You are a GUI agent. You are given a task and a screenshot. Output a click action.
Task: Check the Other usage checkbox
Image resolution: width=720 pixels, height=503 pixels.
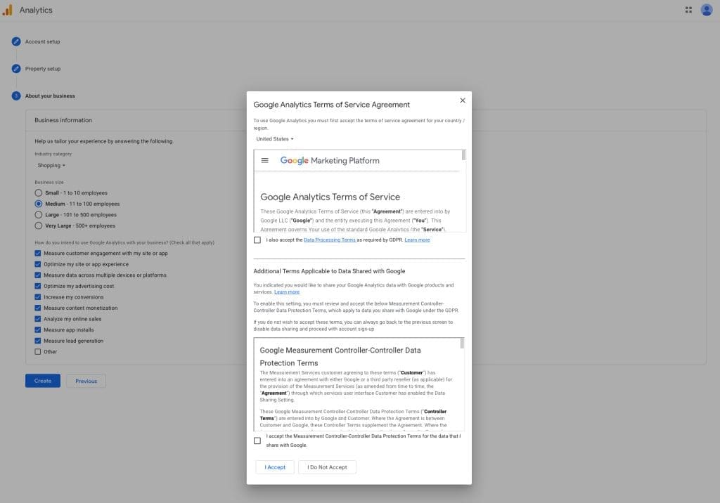coord(38,351)
